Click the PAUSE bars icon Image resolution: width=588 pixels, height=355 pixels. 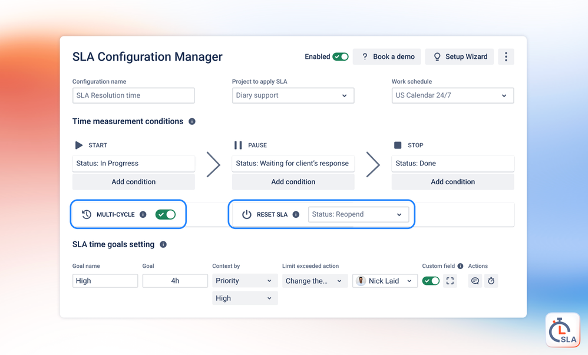238,145
